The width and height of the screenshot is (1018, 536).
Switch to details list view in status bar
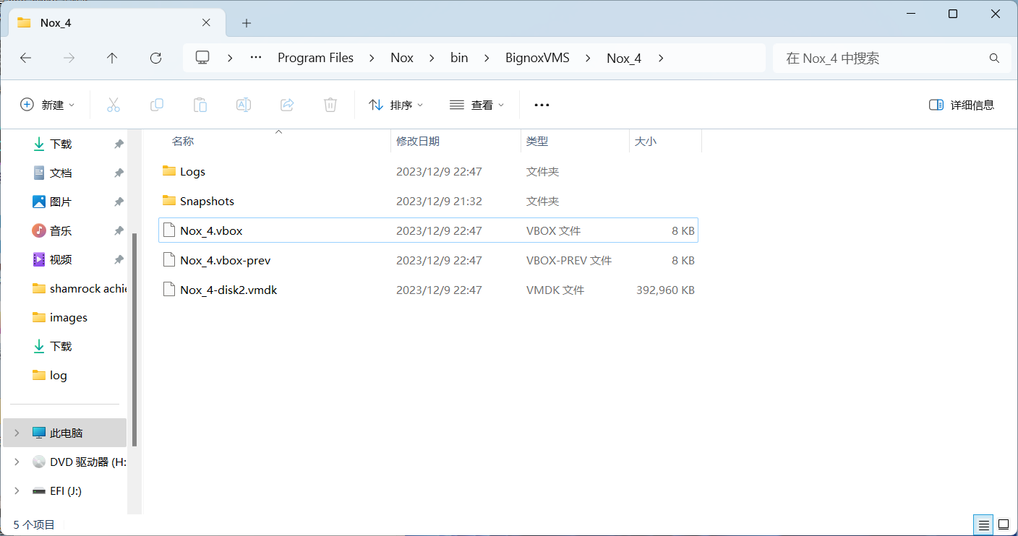click(x=983, y=524)
